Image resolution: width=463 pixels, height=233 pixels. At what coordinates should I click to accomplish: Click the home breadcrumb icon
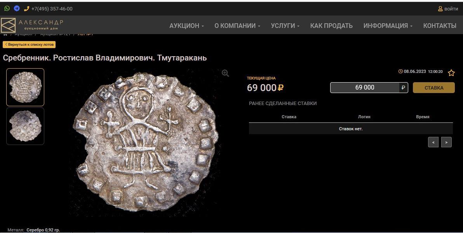click(x=5, y=34)
